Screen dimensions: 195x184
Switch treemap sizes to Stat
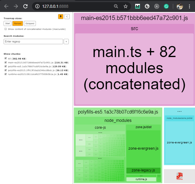tap(7, 23)
